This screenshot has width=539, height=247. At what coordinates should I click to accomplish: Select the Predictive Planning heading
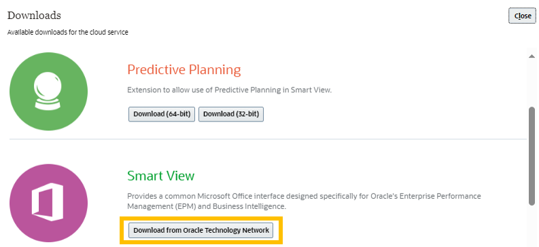(x=184, y=70)
